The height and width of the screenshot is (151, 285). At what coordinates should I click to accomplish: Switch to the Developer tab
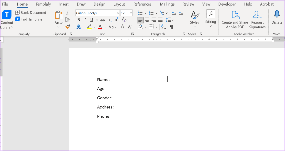point(227,4)
